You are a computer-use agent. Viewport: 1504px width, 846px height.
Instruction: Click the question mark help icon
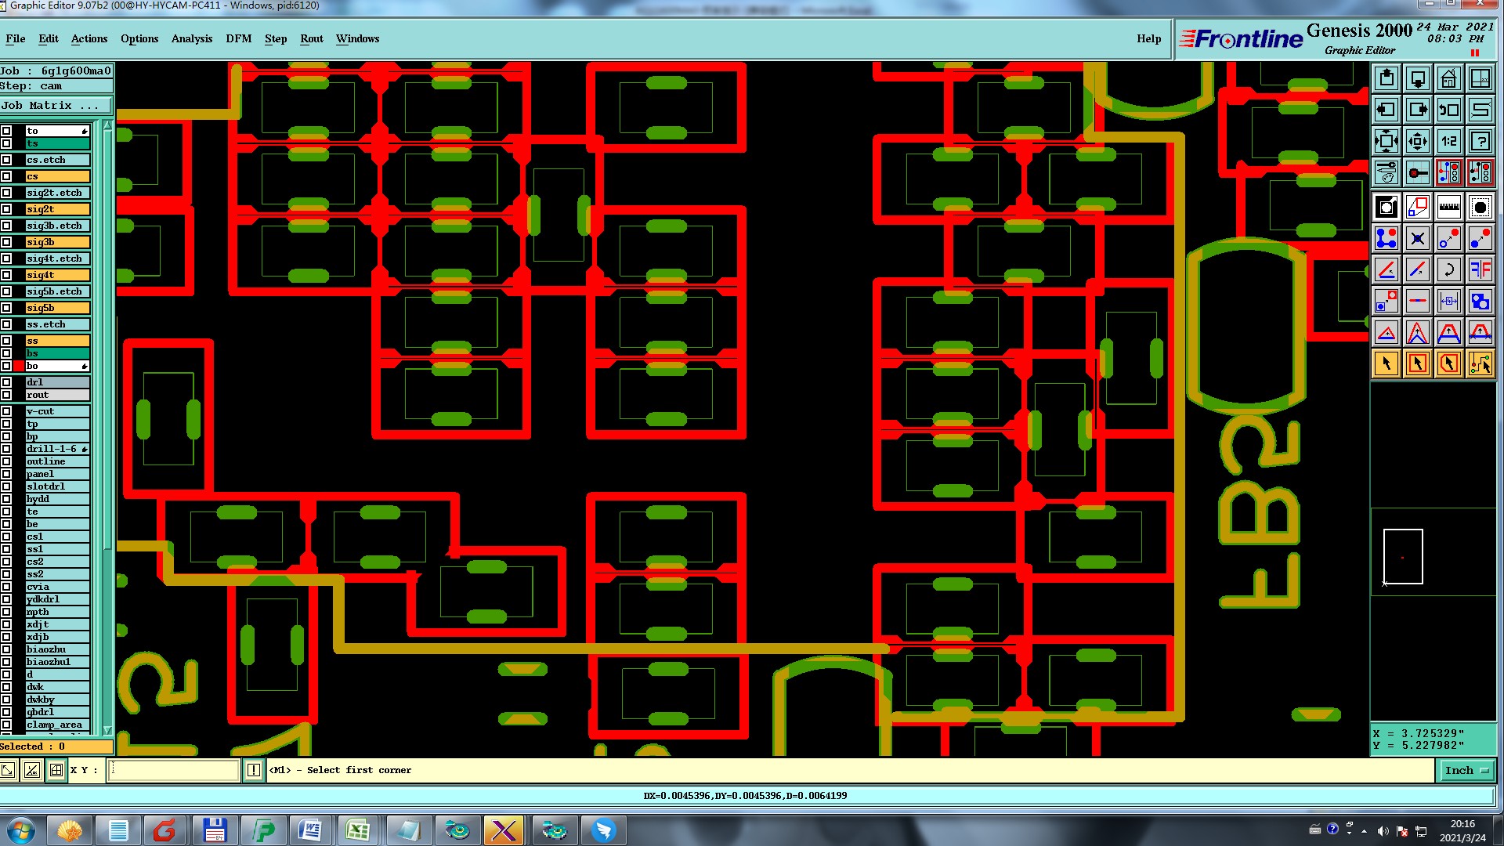coord(1480,141)
